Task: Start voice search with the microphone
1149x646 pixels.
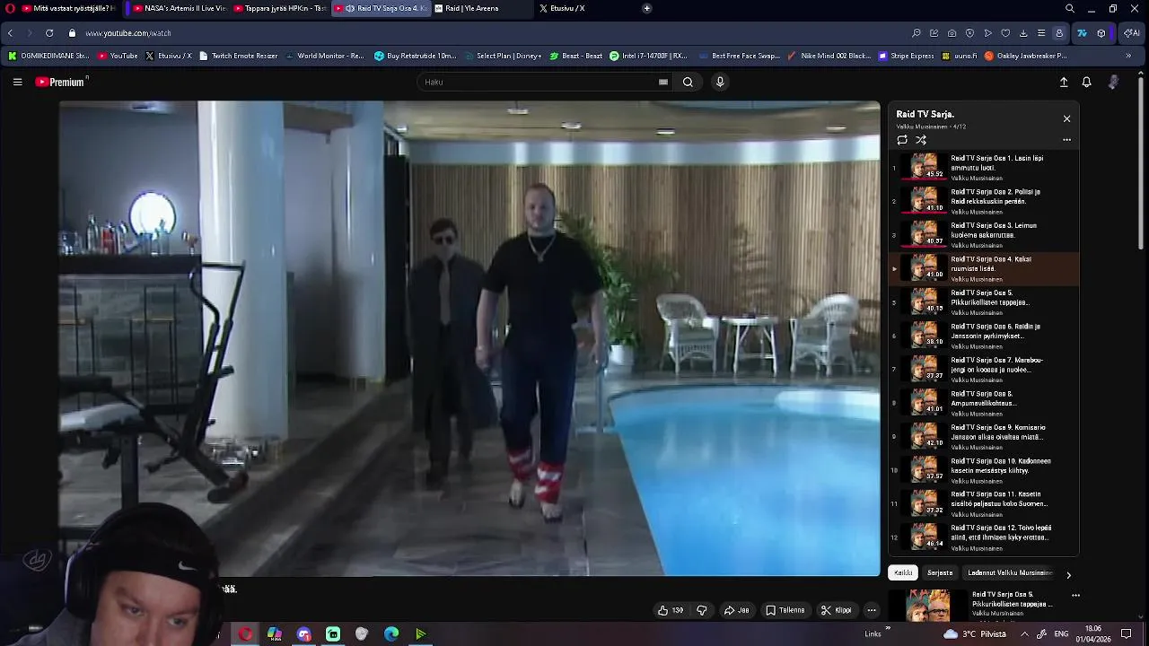Action: [720, 82]
